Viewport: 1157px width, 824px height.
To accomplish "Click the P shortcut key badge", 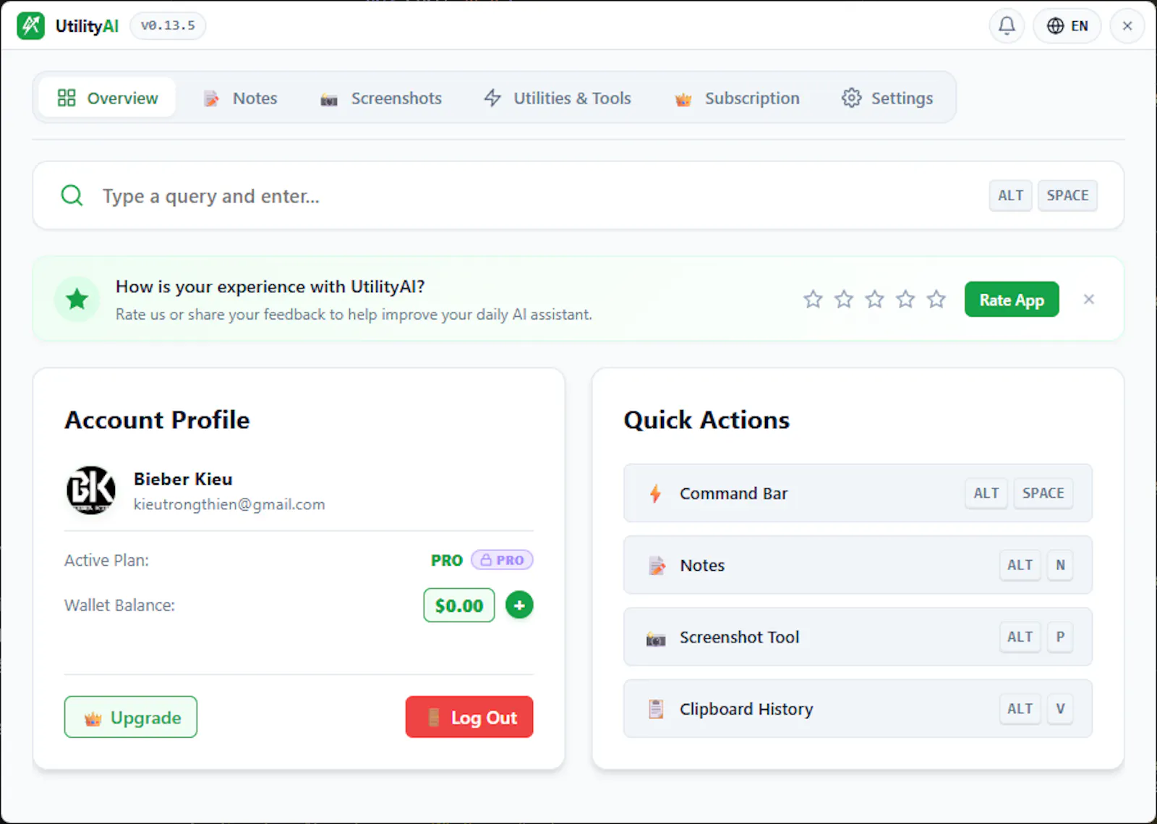I will click(x=1060, y=637).
